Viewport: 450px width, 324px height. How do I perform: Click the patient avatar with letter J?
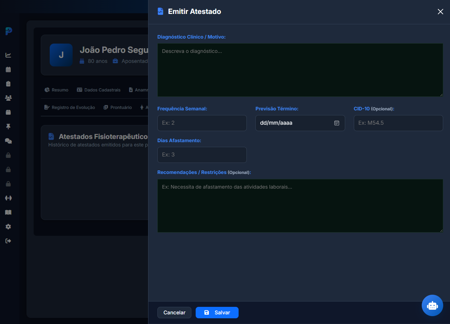61,55
